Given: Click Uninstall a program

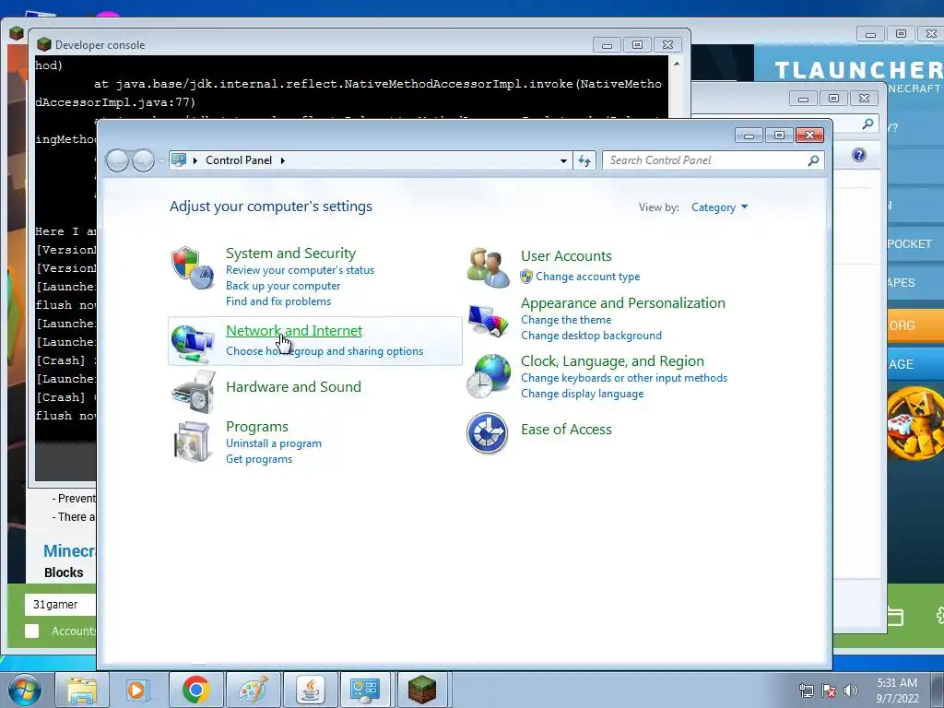Looking at the screenshot, I should click(x=273, y=443).
